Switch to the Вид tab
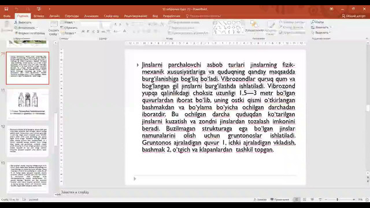 pos(155,16)
